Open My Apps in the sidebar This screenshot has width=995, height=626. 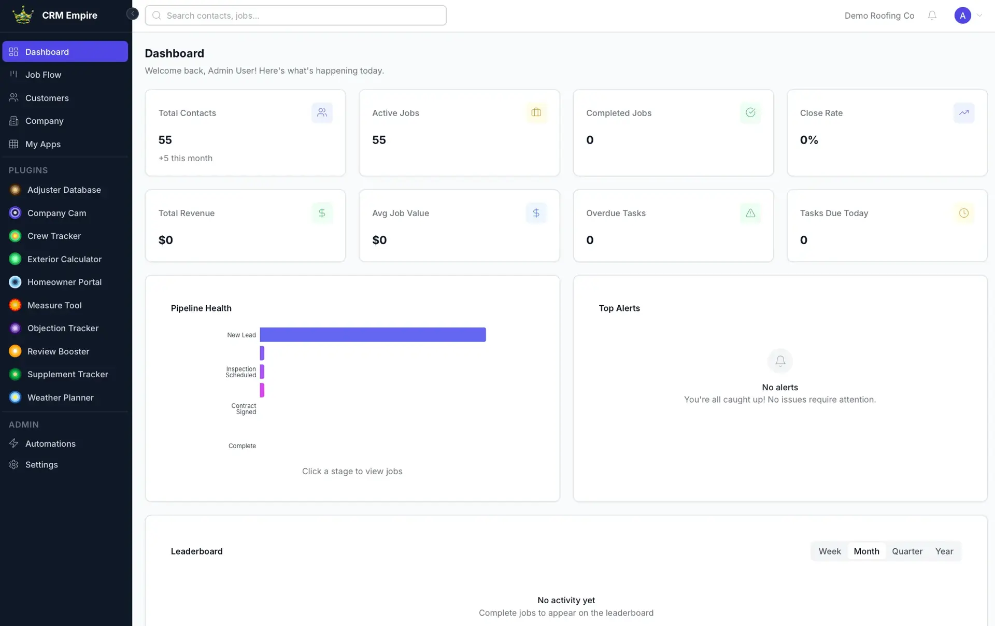click(65, 144)
